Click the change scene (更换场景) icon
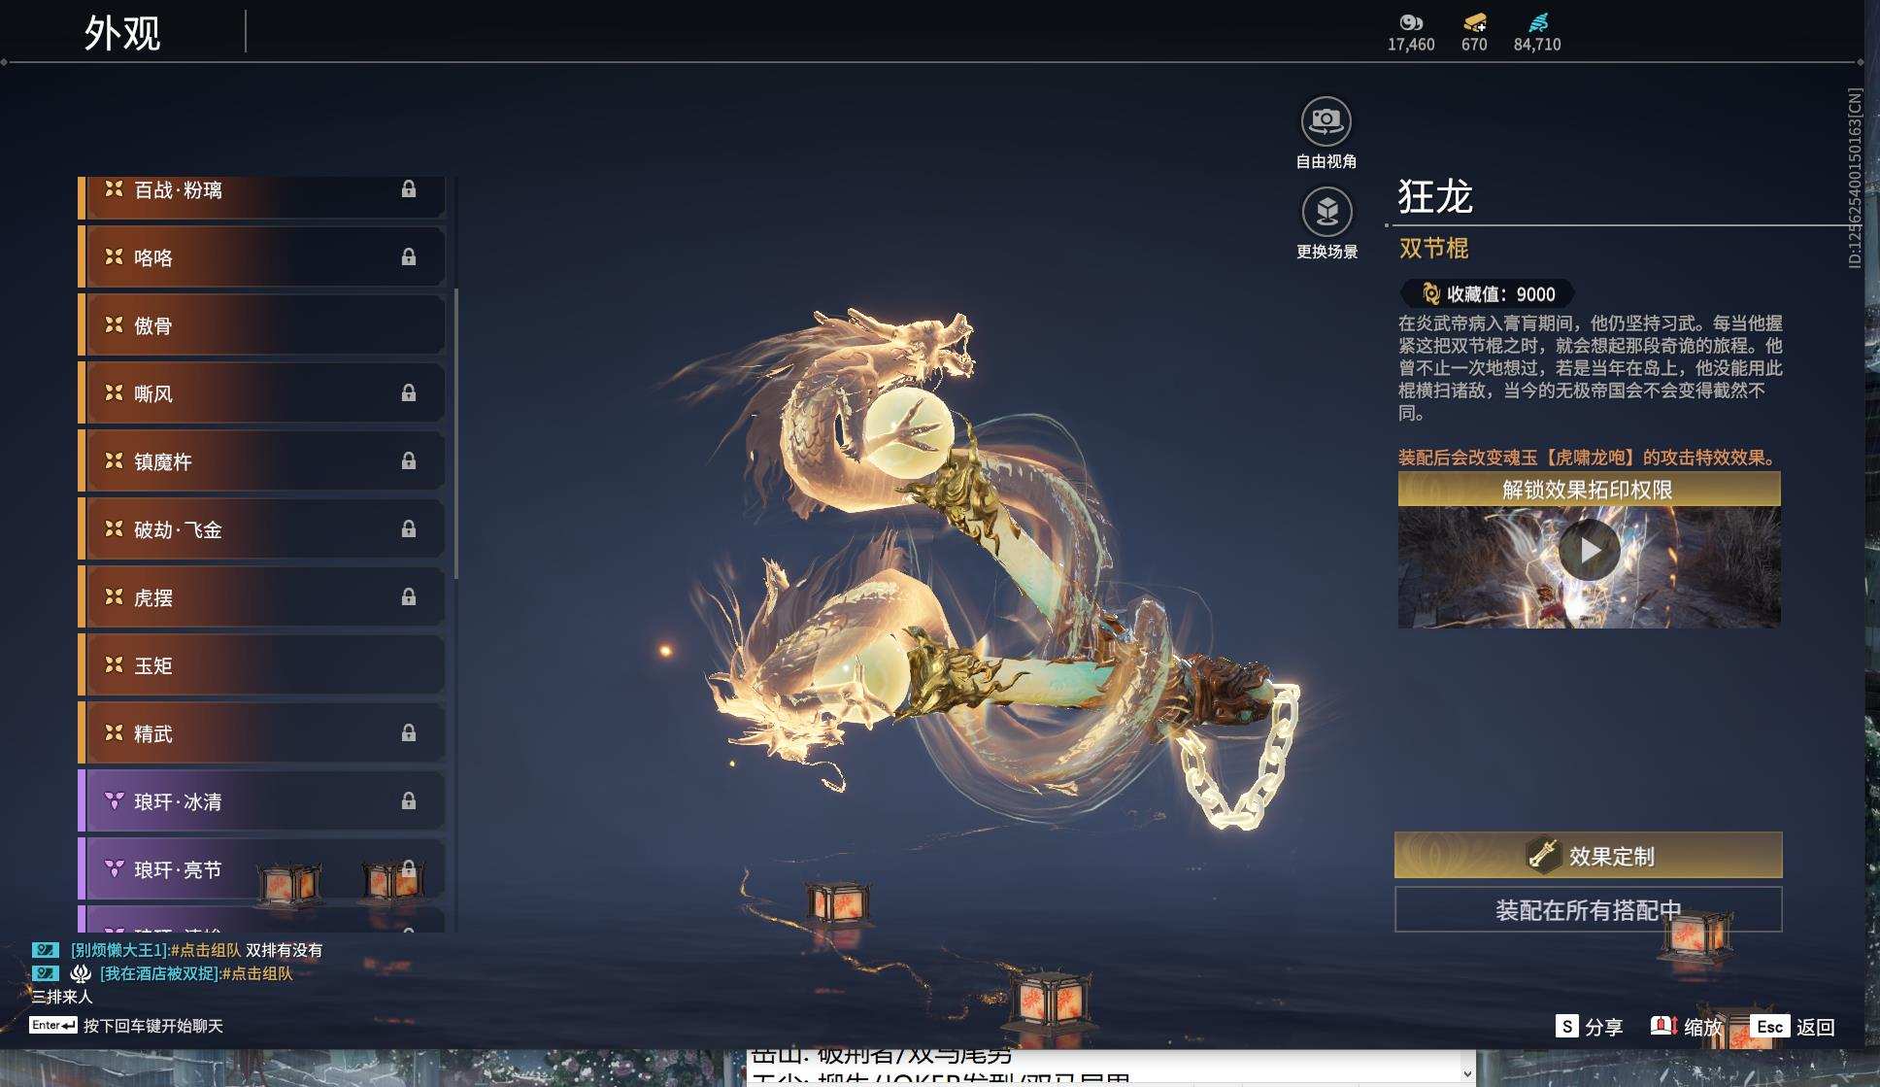Viewport: 1880px width, 1087px height. click(1326, 211)
